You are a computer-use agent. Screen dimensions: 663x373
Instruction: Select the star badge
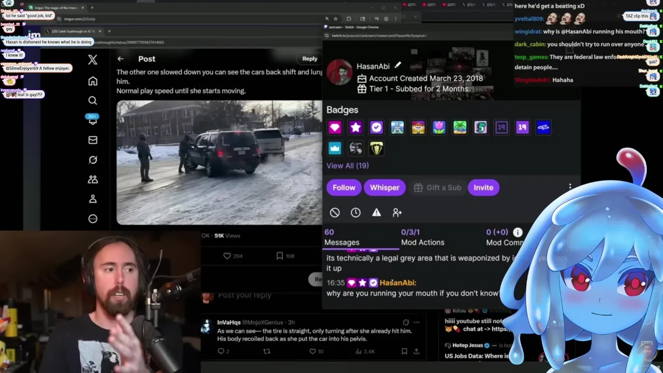(355, 127)
